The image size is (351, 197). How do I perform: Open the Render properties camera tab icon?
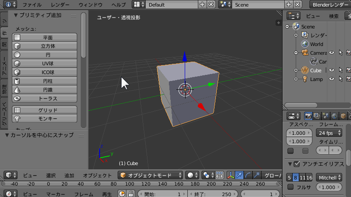[x=308, y=116]
